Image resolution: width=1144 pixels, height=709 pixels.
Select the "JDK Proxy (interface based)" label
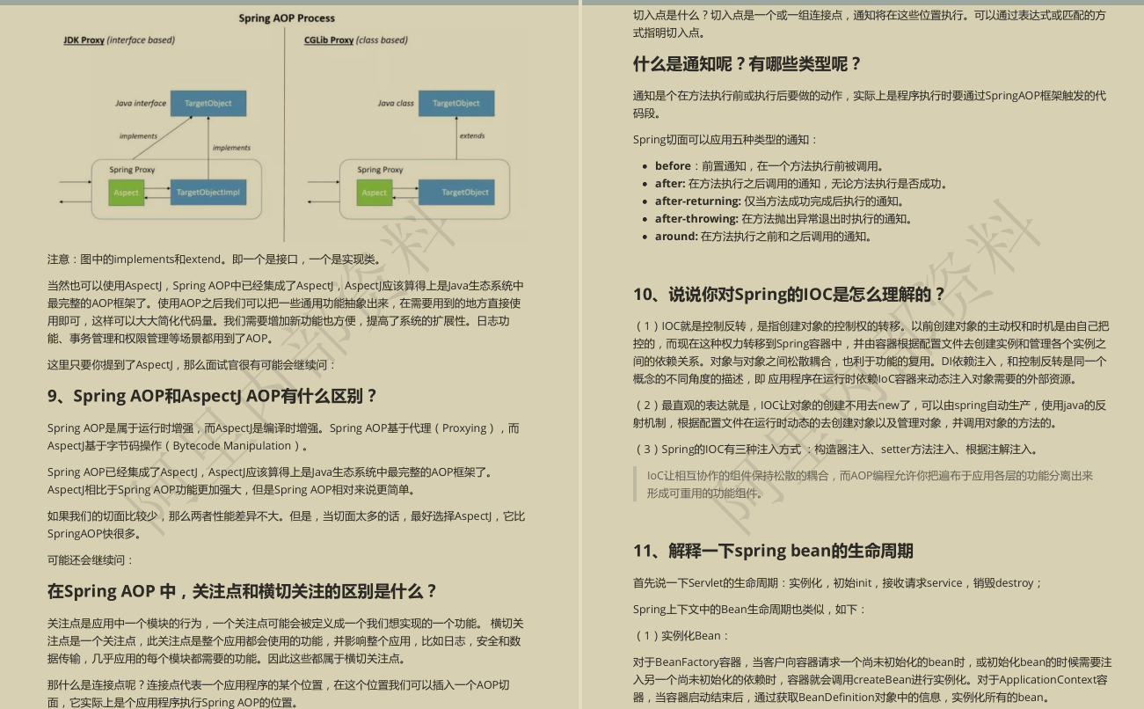click(x=119, y=40)
